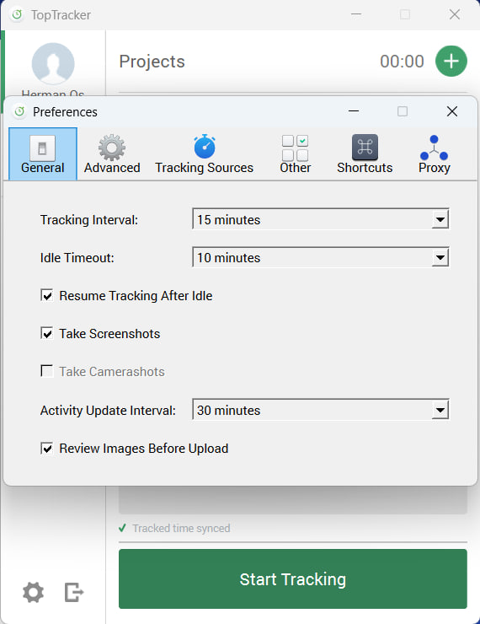Expand the Tracking Interval dropdown

(x=321, y=219)
